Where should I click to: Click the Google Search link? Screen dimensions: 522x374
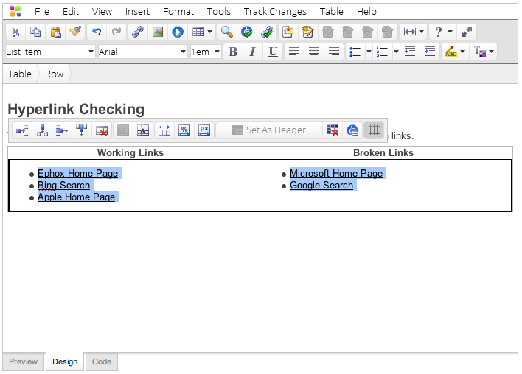321,186
